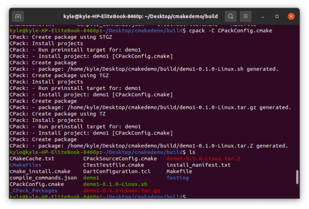Click the 'ls' command text
The height and width of the screenshot is (209, 309).
(x=192, y=152)
